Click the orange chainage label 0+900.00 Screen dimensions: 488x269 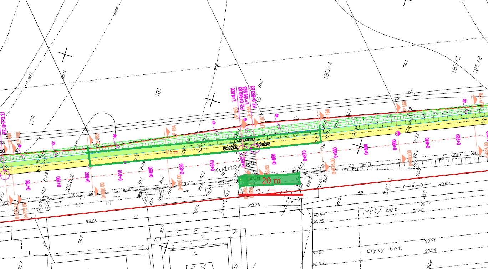(410, 158)
